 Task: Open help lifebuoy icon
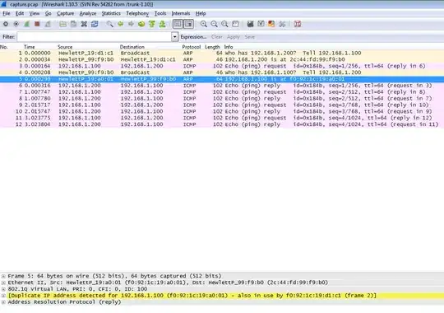coord(298,24)
